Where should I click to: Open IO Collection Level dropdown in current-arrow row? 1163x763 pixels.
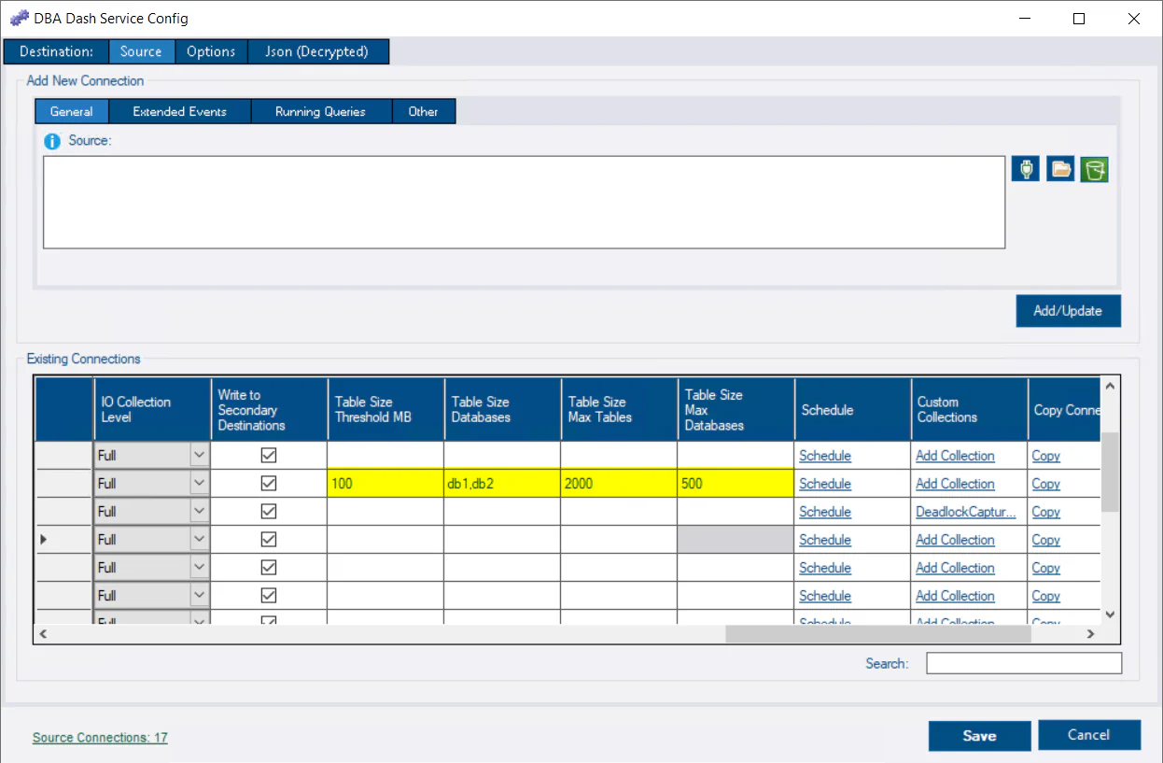point(200,540)
